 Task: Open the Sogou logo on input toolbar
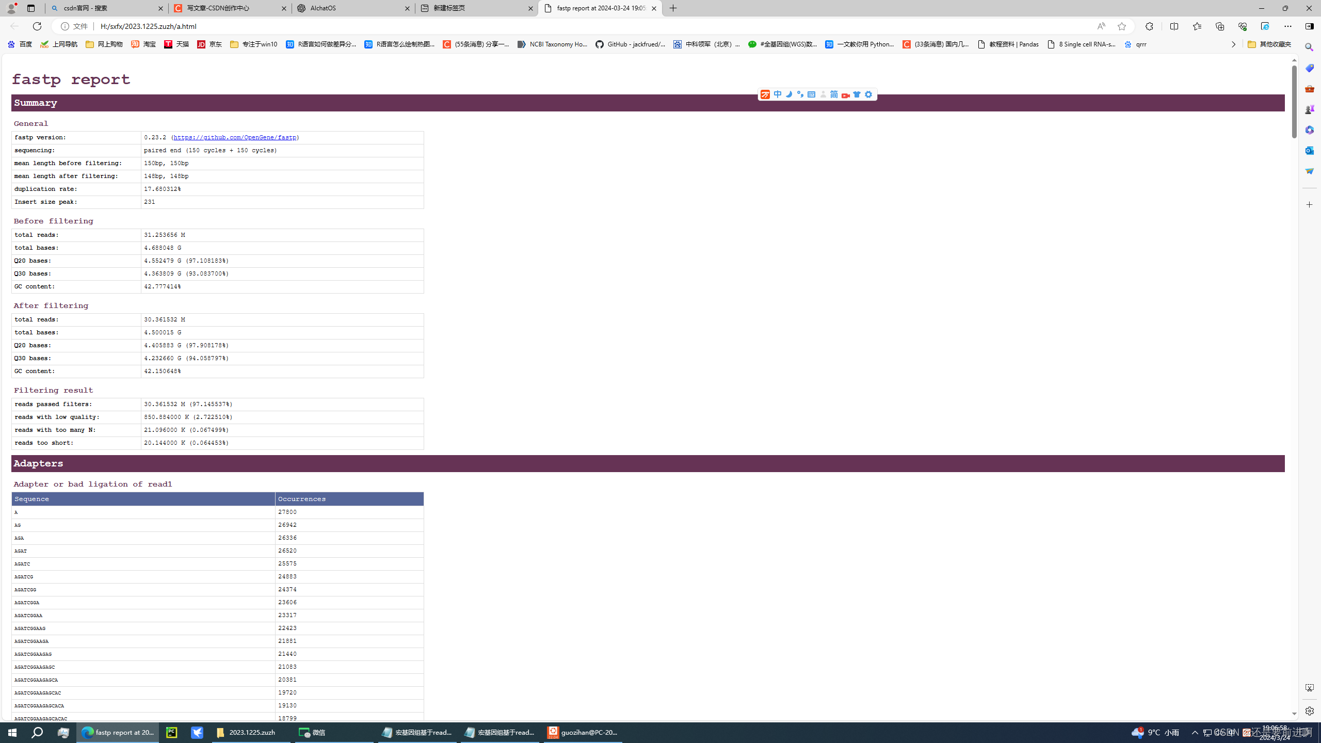point(766,94)
